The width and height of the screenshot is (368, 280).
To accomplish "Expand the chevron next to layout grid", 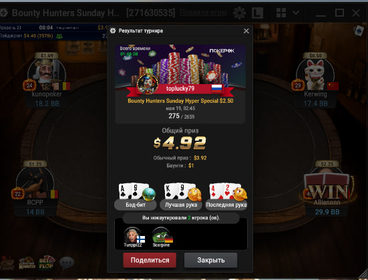I will tap(296, 13).
